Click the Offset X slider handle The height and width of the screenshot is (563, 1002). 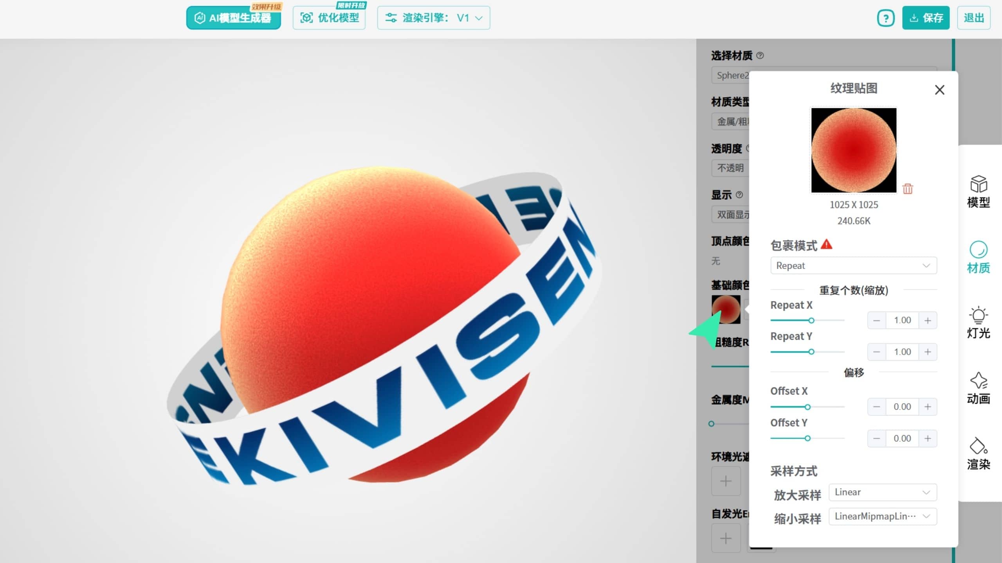pyautogui.click(x=807, y=407)
